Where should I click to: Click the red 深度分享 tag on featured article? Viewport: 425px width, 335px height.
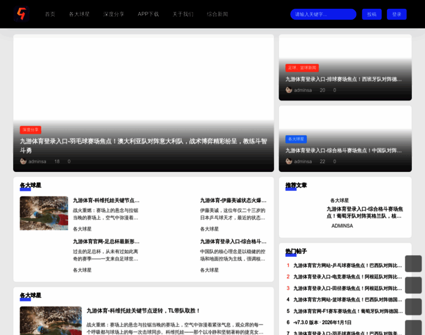point(30,130)
